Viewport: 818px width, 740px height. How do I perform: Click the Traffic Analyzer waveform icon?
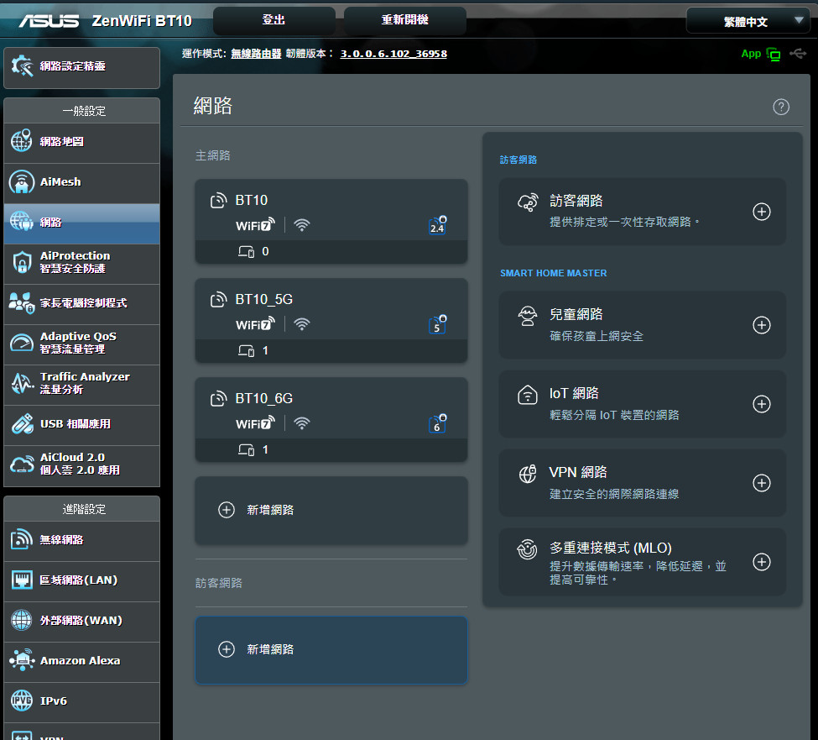coord(21,383)
